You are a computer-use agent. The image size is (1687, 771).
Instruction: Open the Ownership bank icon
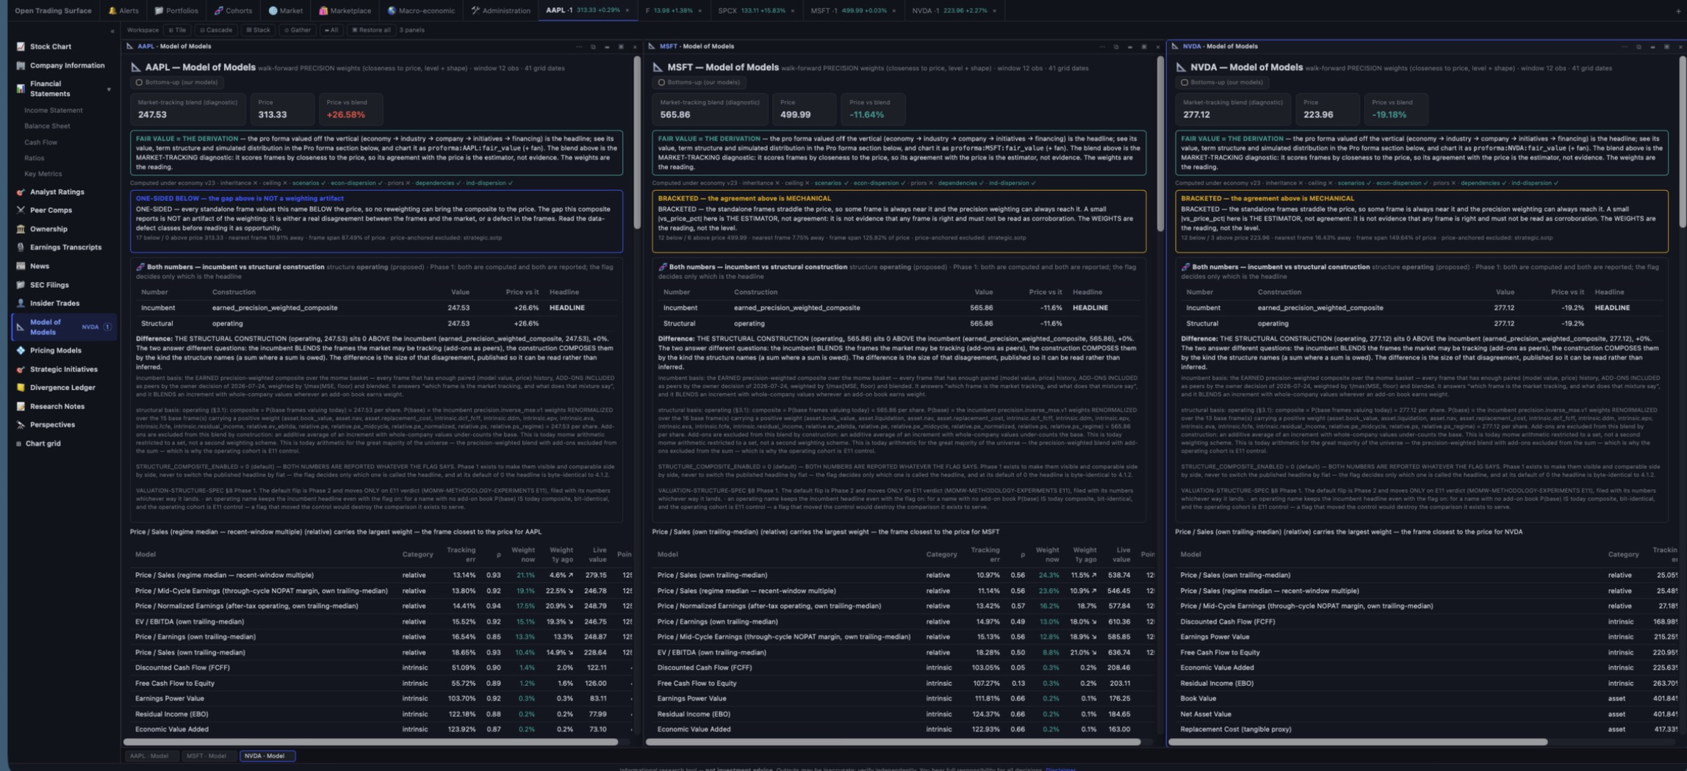21,229
